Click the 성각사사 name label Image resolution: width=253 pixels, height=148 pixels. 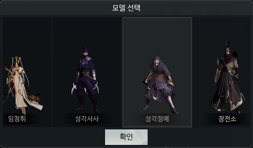(x=87, y=119)
